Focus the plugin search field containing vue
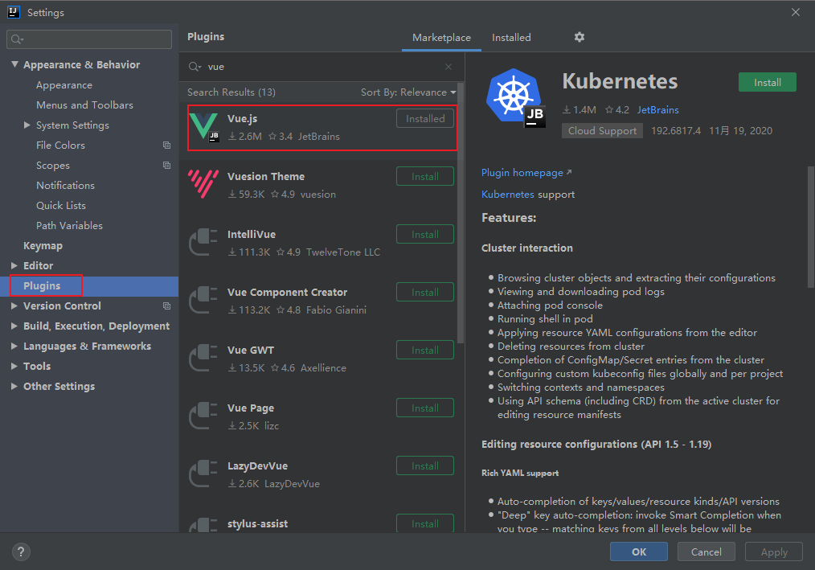The image size is (815, 570). click(322, 67)
